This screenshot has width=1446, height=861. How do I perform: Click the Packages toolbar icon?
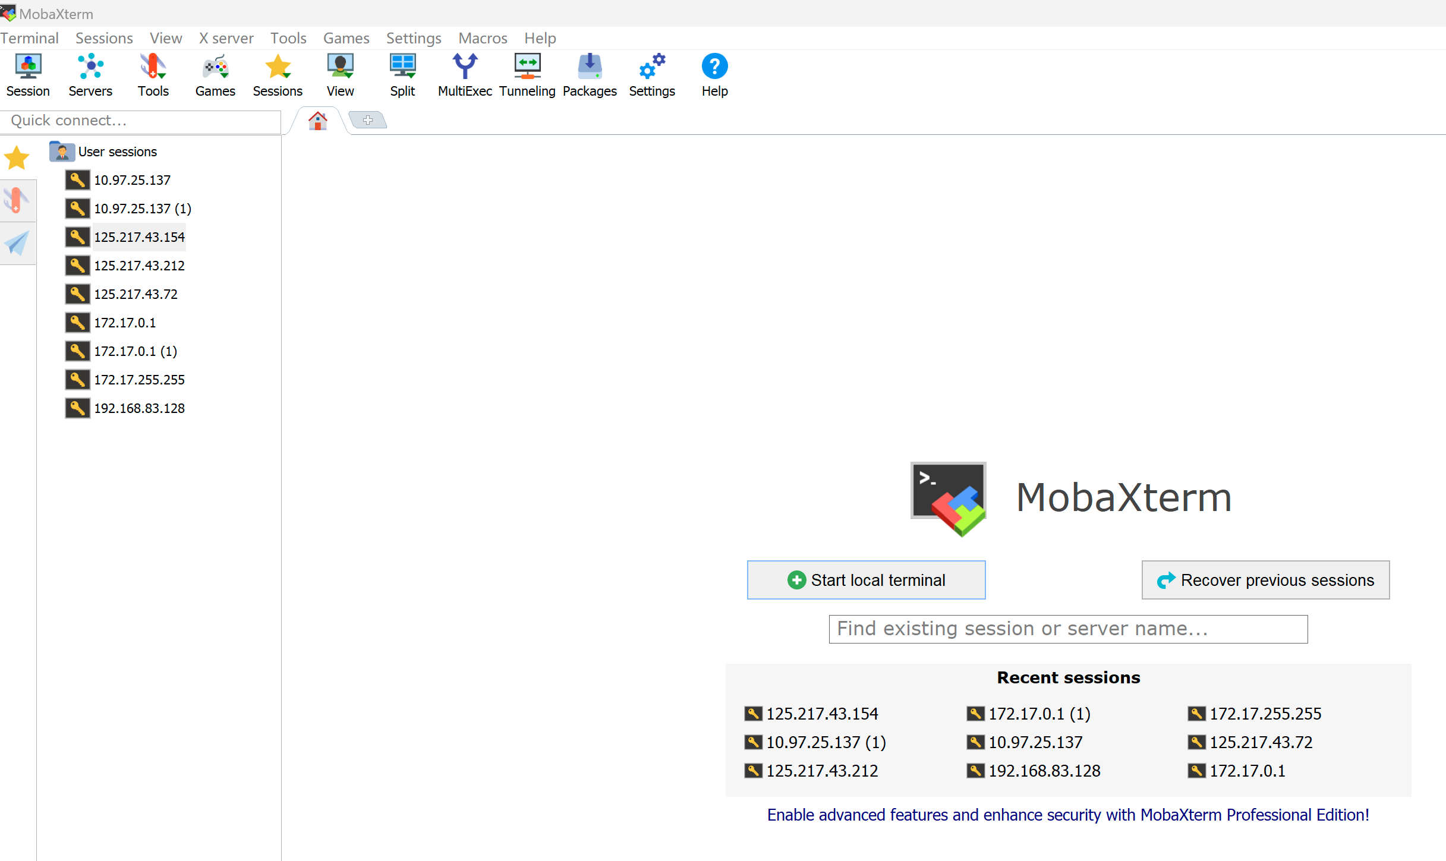coord(590,75)
